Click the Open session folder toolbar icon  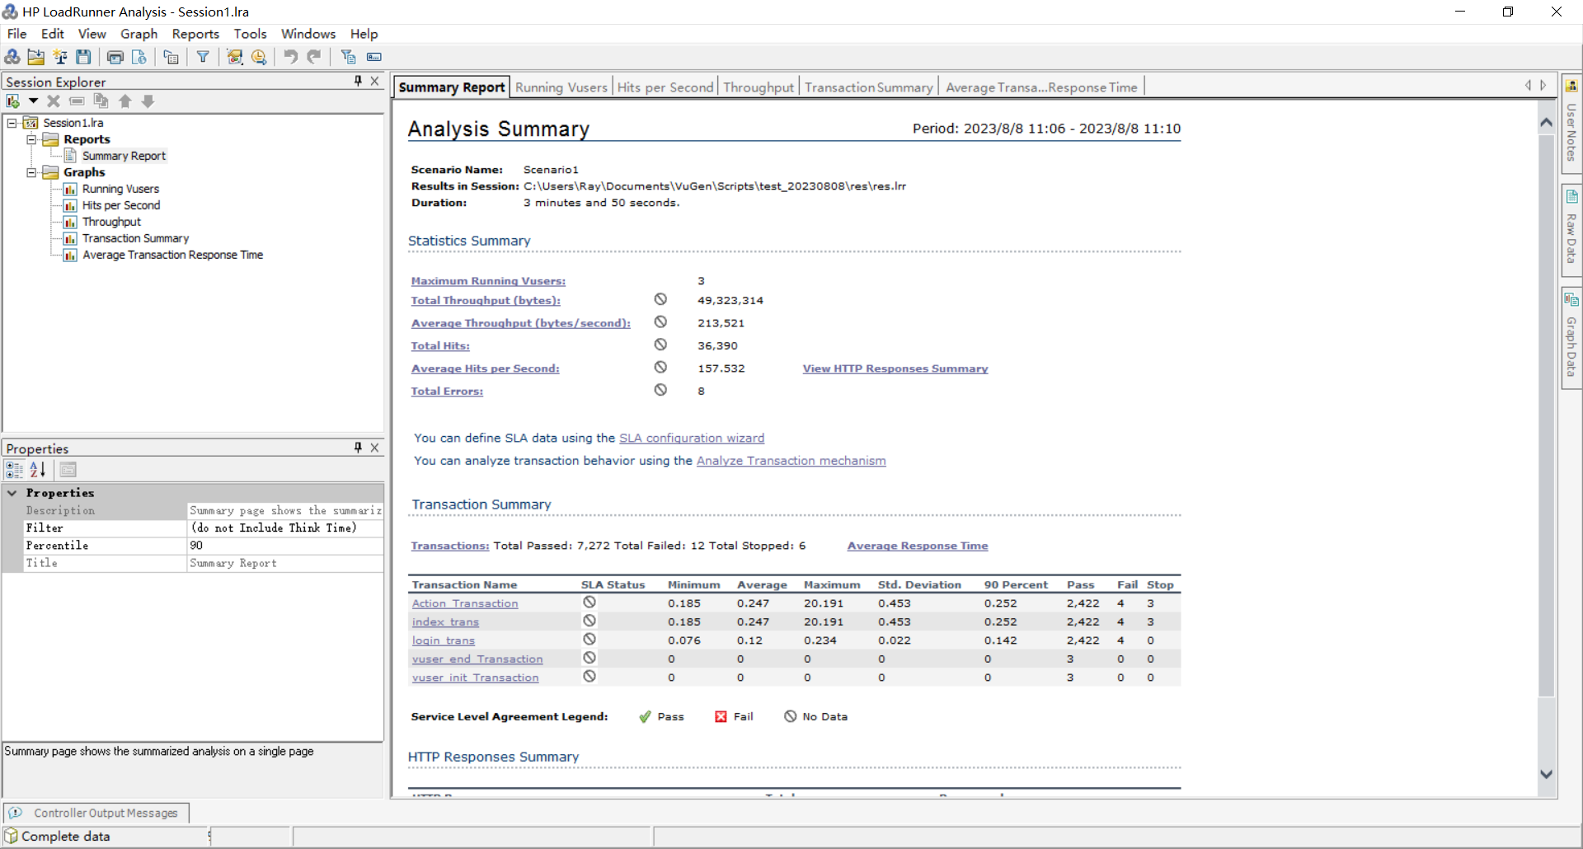click(36, 57)
